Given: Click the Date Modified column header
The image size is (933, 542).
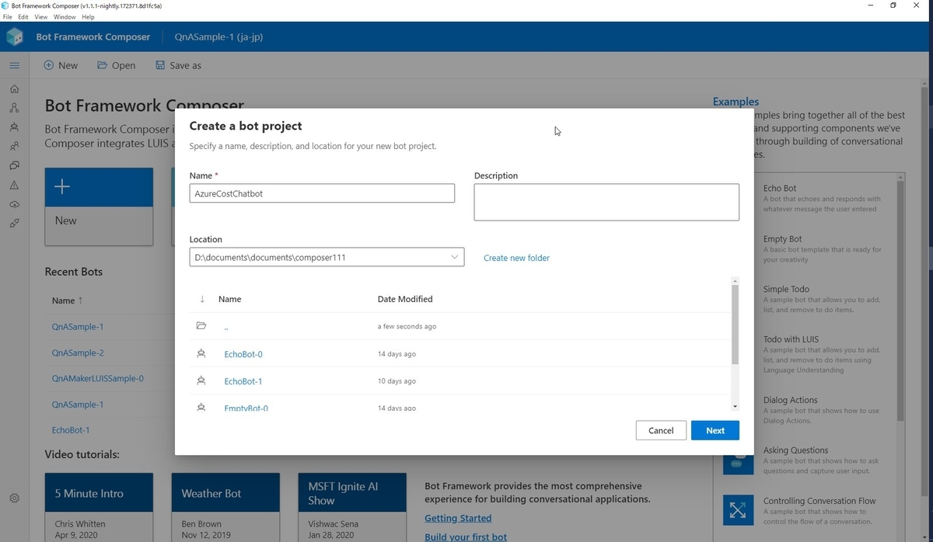Looking at the screenshot, I should 405,299.
